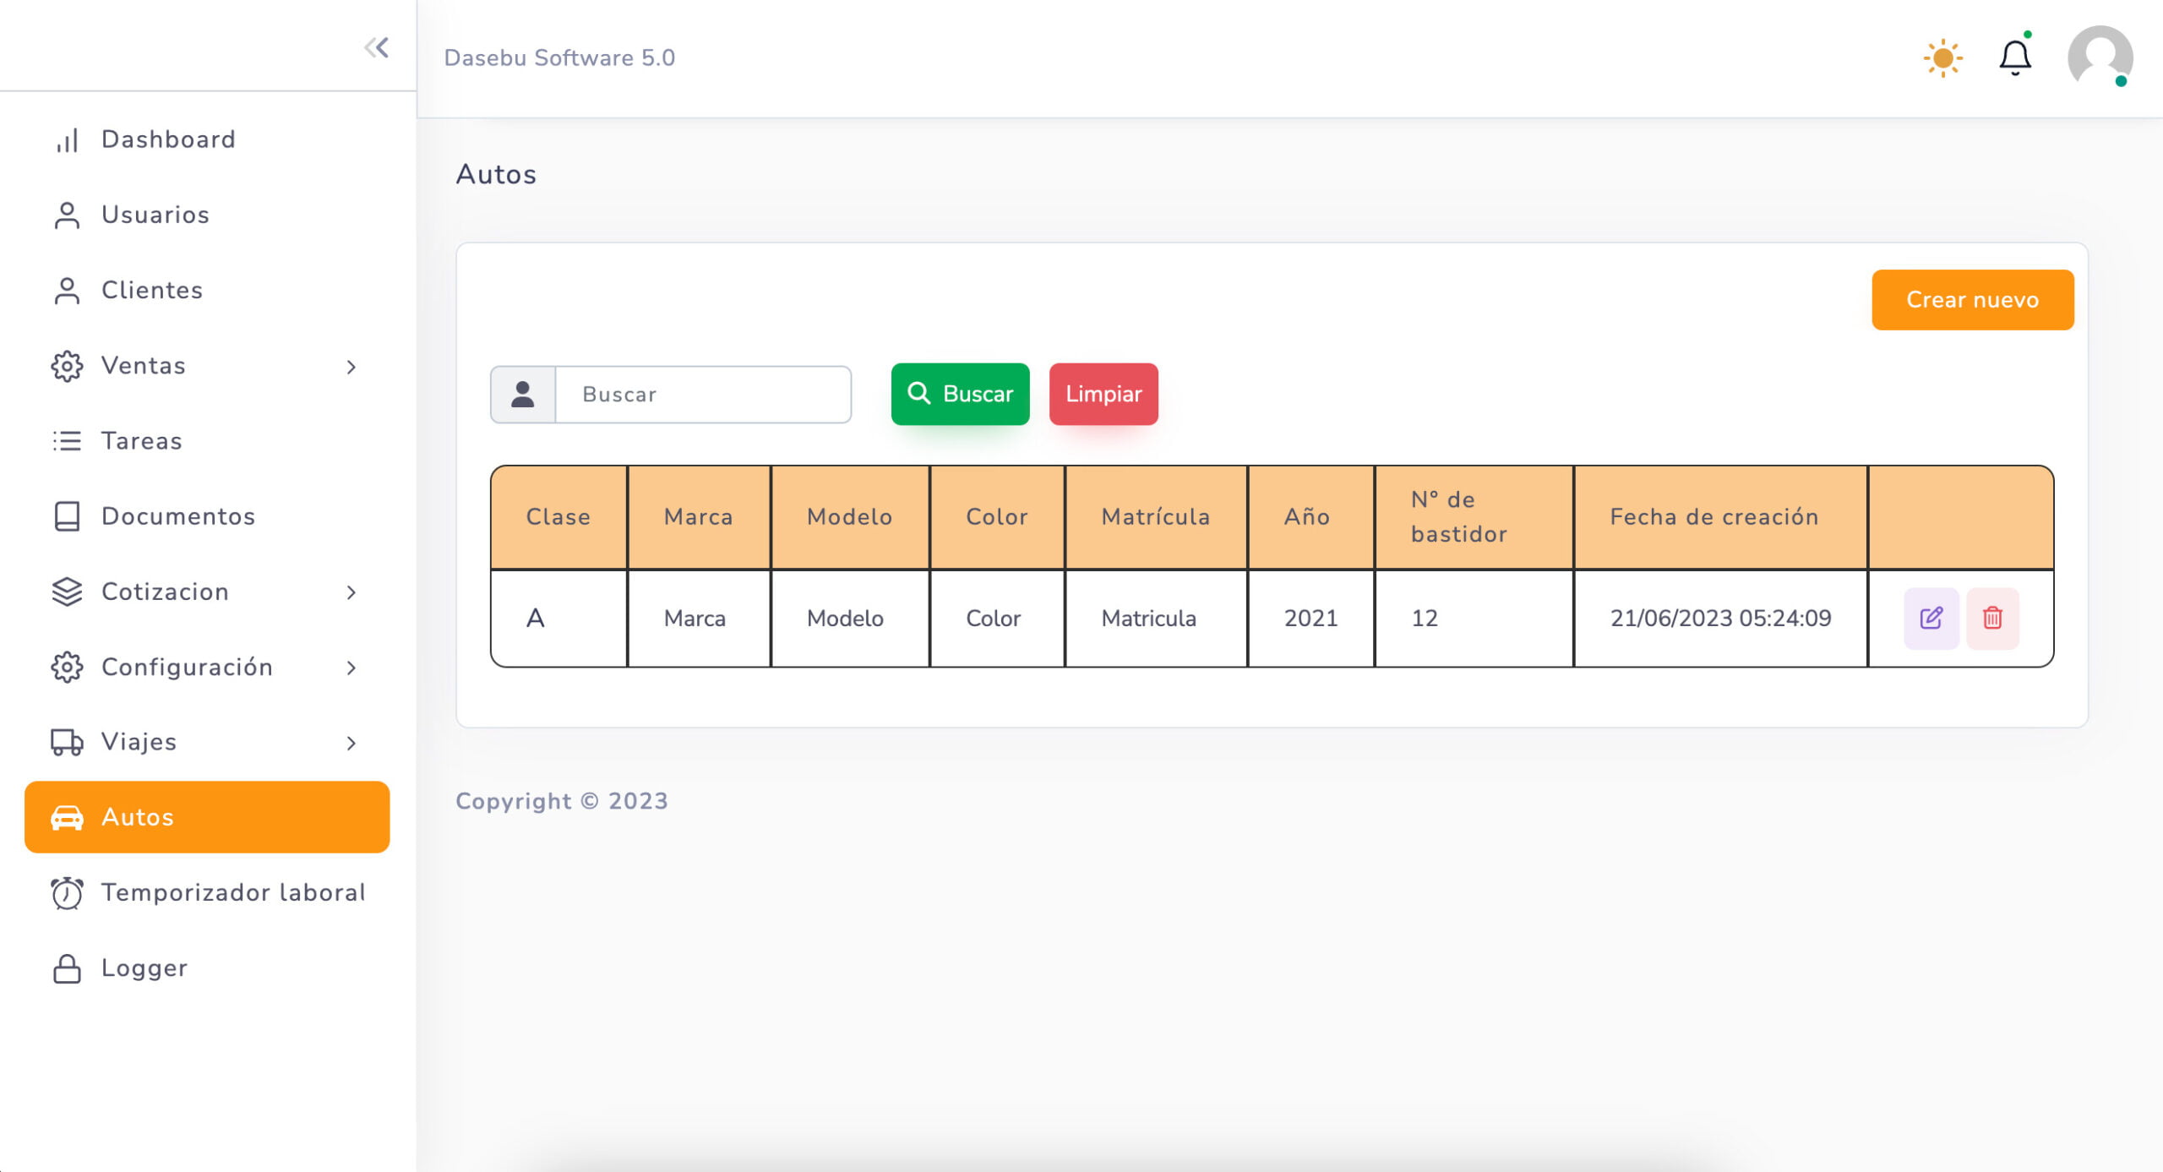Click the Clientes person icon
The width and height of the screenshot is (2163, 1172).
click(x=67, y=291)
